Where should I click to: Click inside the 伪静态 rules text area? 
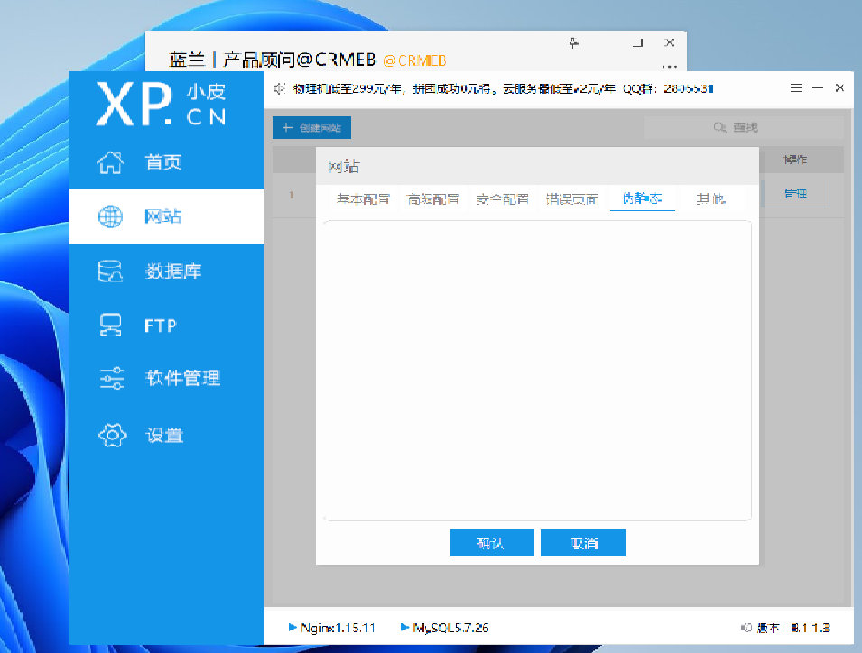[x=537, y=371]
